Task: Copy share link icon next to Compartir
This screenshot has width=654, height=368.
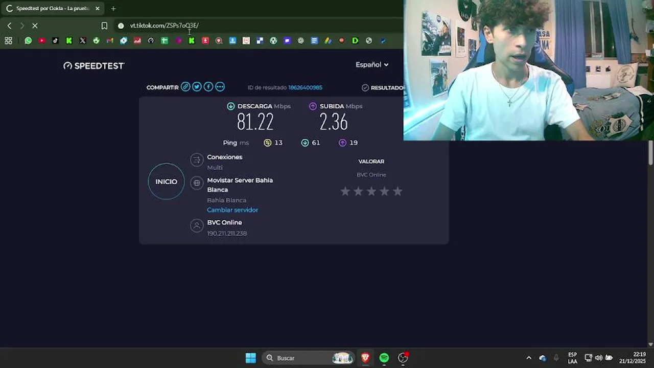Action: click(185, 87)
